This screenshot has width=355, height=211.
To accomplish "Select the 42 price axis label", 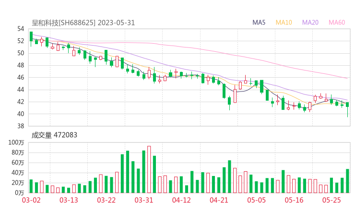I will [21, 102].
